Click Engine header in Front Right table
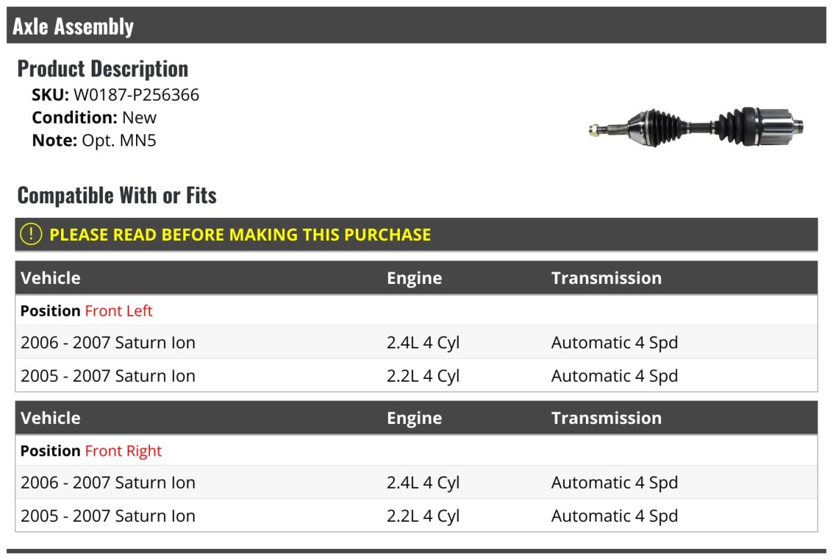The image size is (833, 560). pos(414,418)
